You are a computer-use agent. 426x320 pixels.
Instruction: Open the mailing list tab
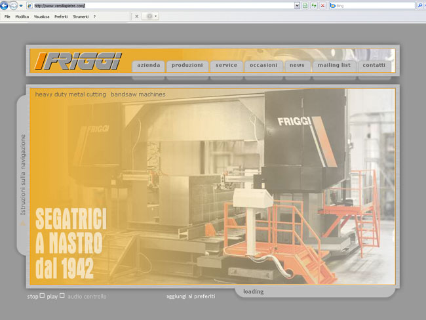(334, 66)
